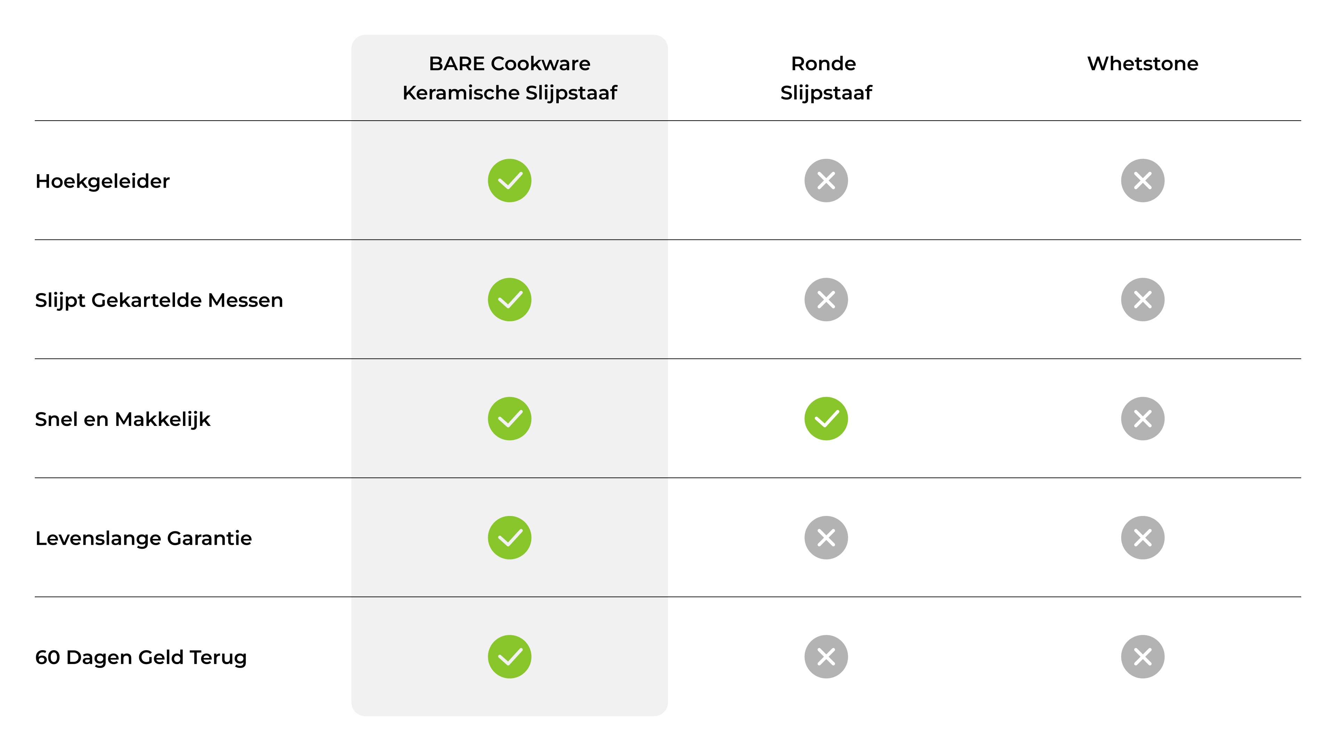1336x751 pixels.
Task: Click the Whetstone column header
Action: pos(1143,64)
